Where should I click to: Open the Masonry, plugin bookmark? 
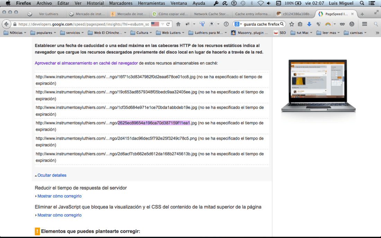click(249, 33)
